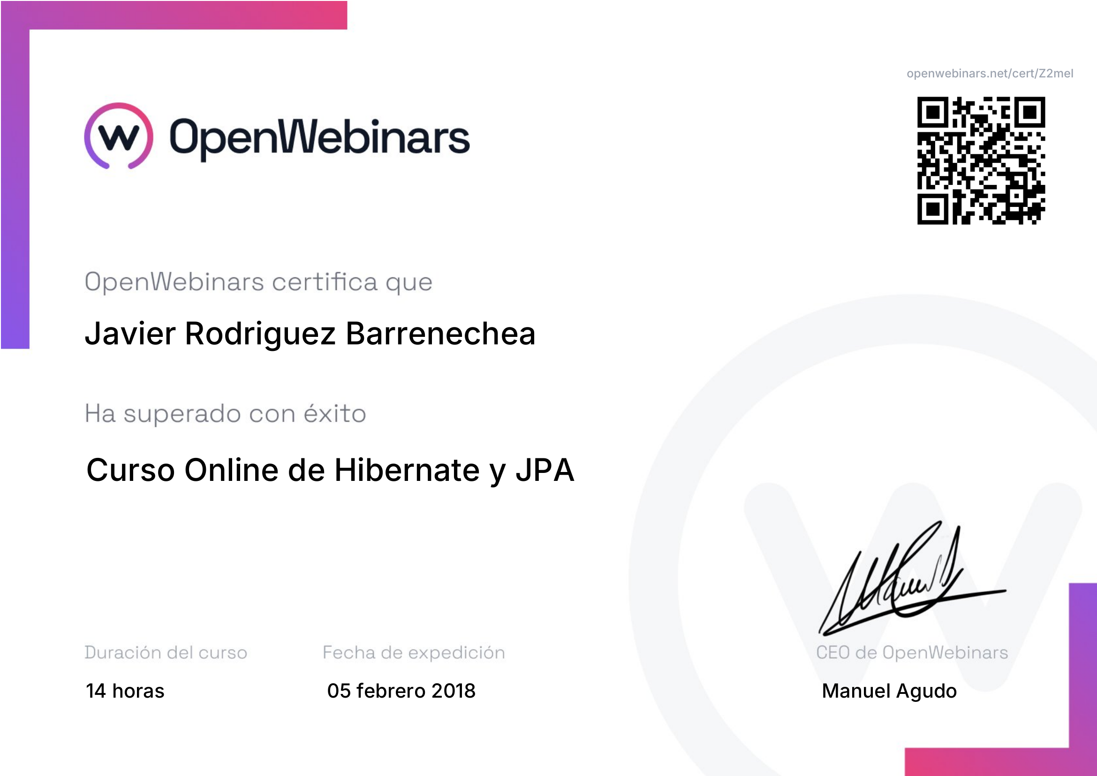Click the CEO de OpenWebinars label
The image size is (1097, 776).
coord(912,653)
